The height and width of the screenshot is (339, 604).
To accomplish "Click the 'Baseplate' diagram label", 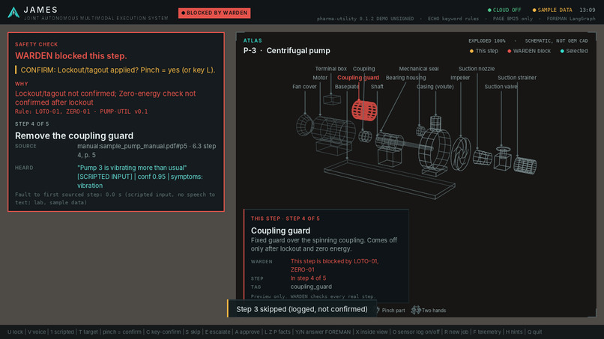I will click(x=347, y=87).
